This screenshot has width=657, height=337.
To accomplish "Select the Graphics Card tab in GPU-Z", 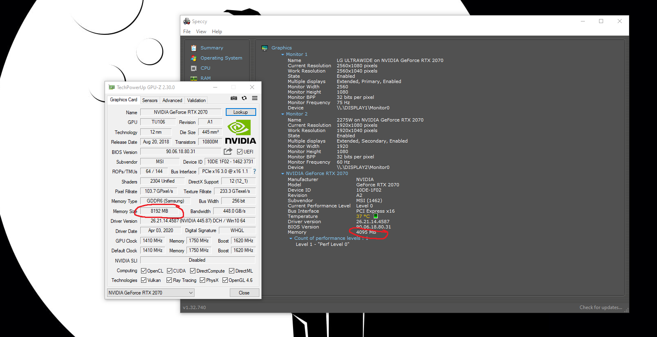I will [x=124, y=100].
